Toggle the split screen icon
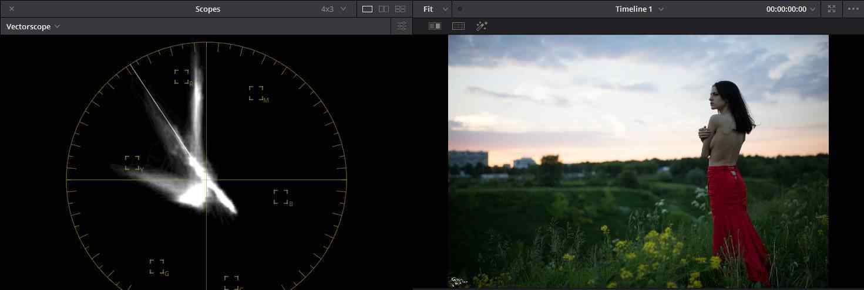Screen dimensions: 864x290 coord(458,26)
